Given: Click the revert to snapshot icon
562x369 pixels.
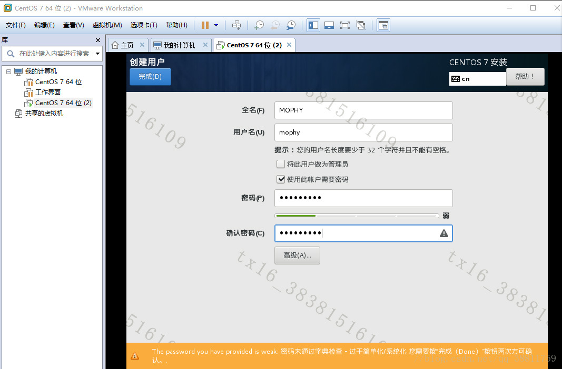Looking at the screenshot, I should [275, 25].
